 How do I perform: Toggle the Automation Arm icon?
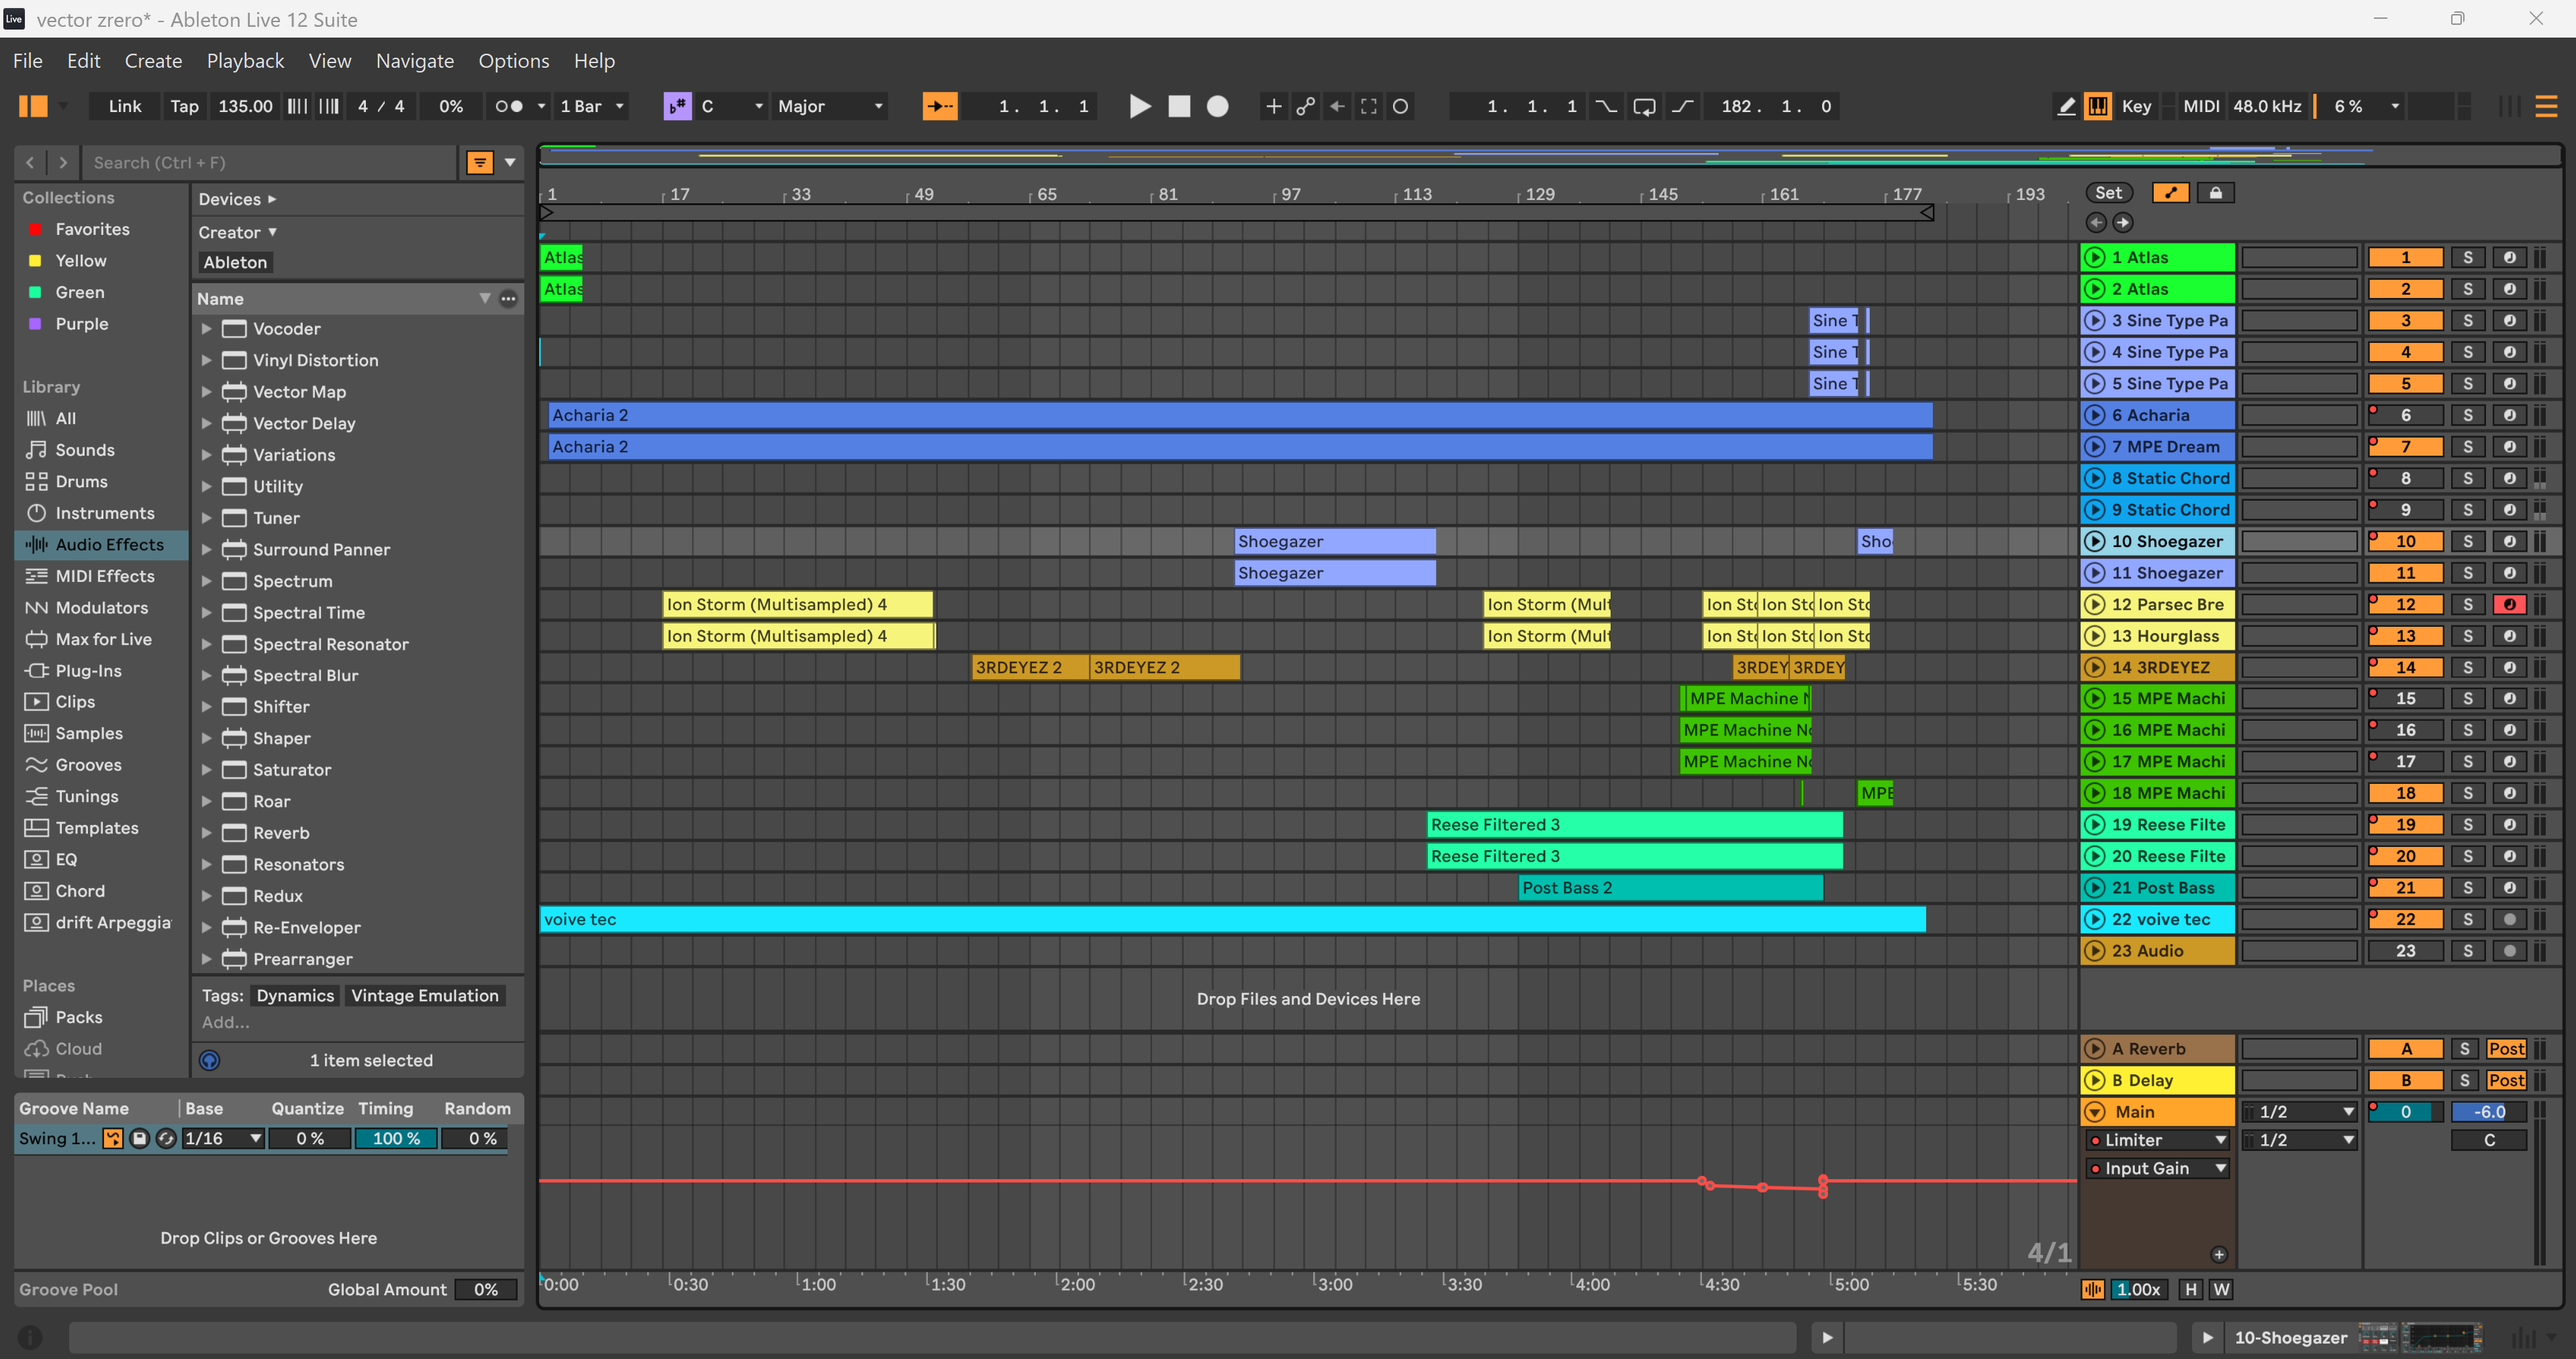tap(1305, 106)
